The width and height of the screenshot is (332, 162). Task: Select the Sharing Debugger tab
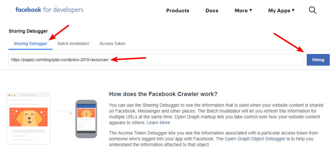(30, 43)
